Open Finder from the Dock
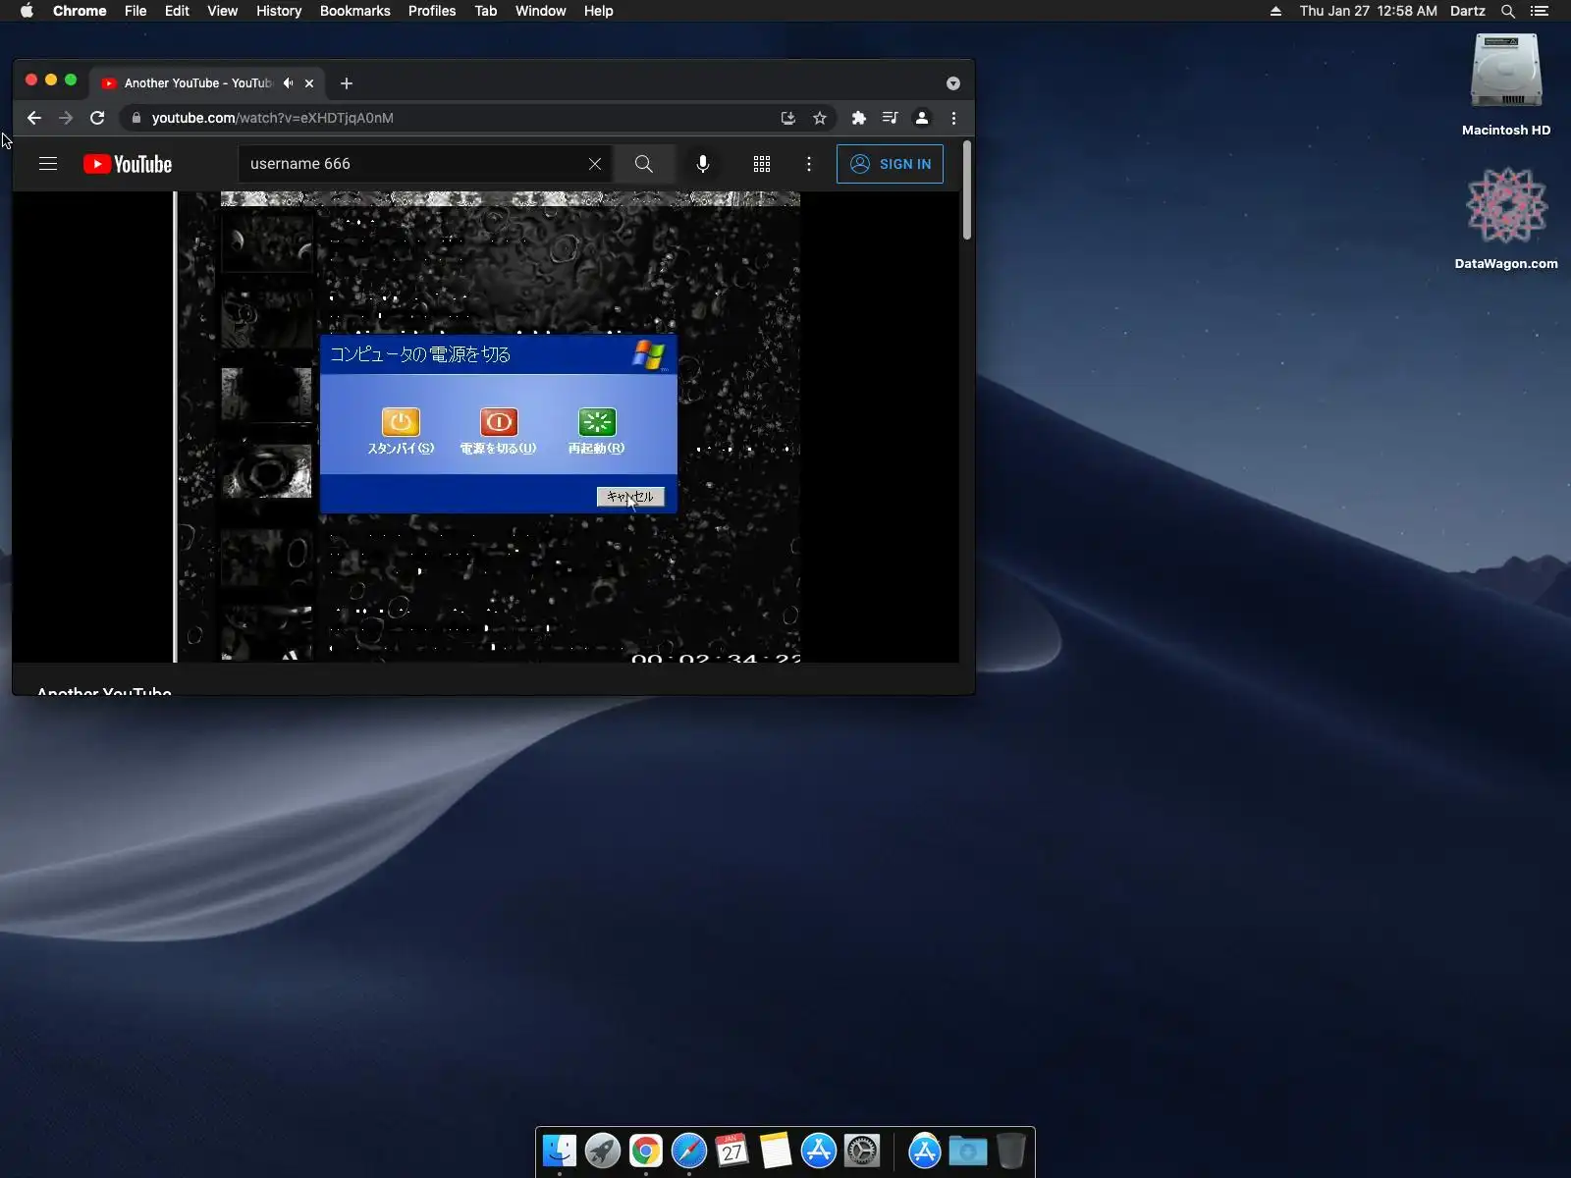This screenshot has width=1571, height=1178. [560, 1151]
